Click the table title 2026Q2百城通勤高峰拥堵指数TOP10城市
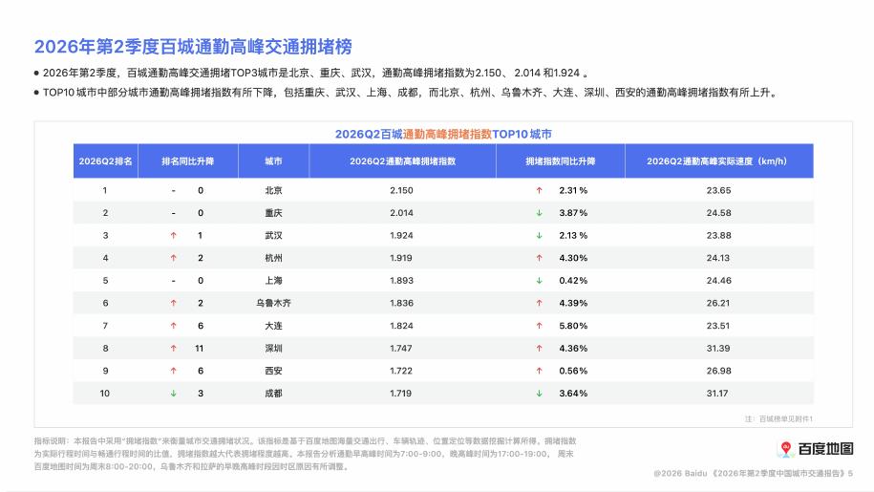 443,135
